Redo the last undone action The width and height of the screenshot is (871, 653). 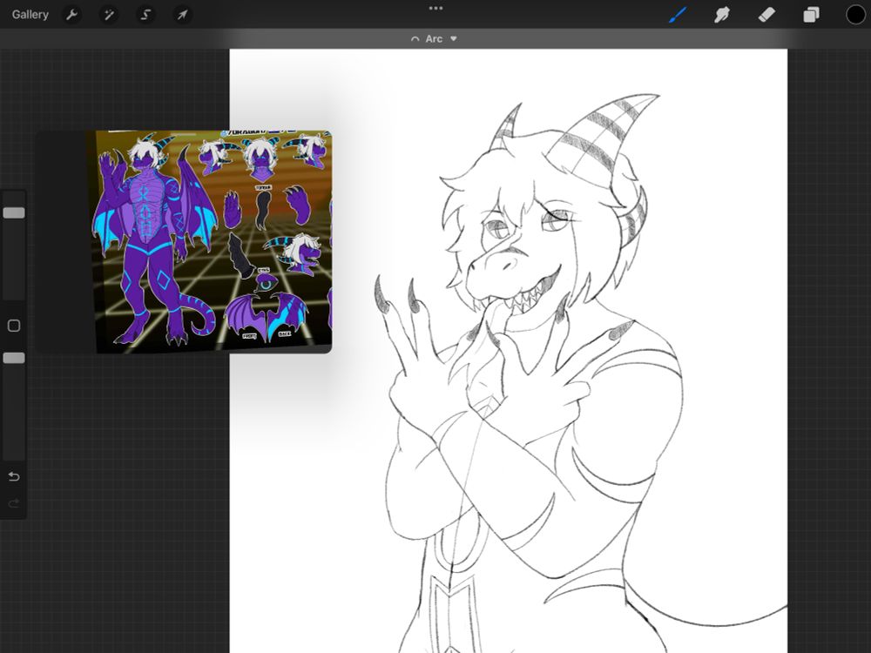point(14,503)
